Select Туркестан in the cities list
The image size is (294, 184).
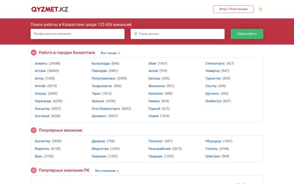click(213, 78)
